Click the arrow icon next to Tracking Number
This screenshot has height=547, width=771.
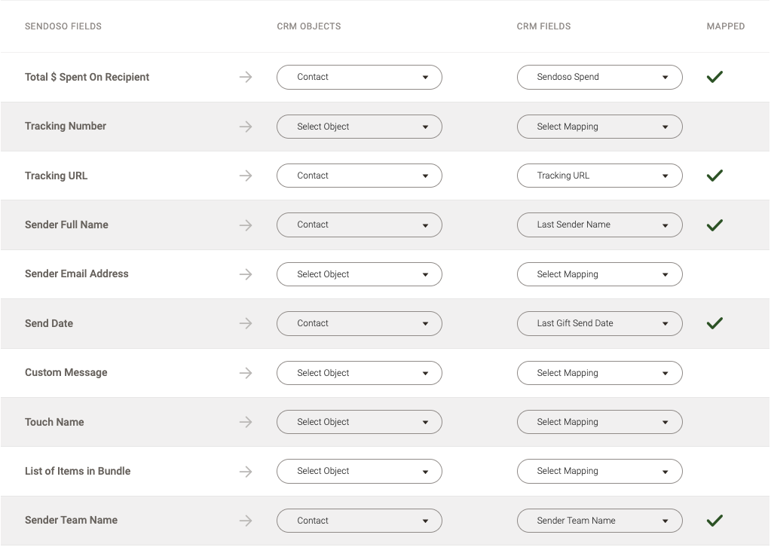tap(246, 127)
